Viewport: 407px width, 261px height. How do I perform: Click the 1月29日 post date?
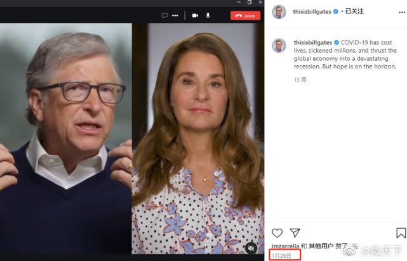point(281,255)
